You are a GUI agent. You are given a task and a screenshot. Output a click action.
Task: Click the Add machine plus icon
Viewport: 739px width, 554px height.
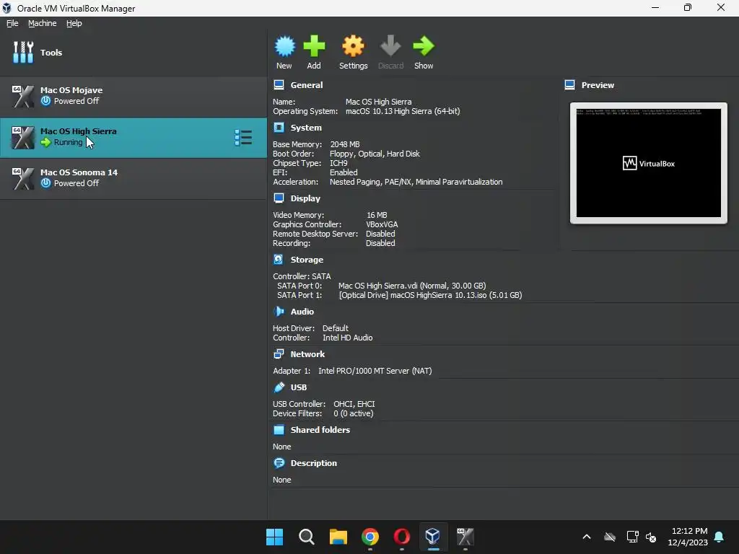[314, 46]
